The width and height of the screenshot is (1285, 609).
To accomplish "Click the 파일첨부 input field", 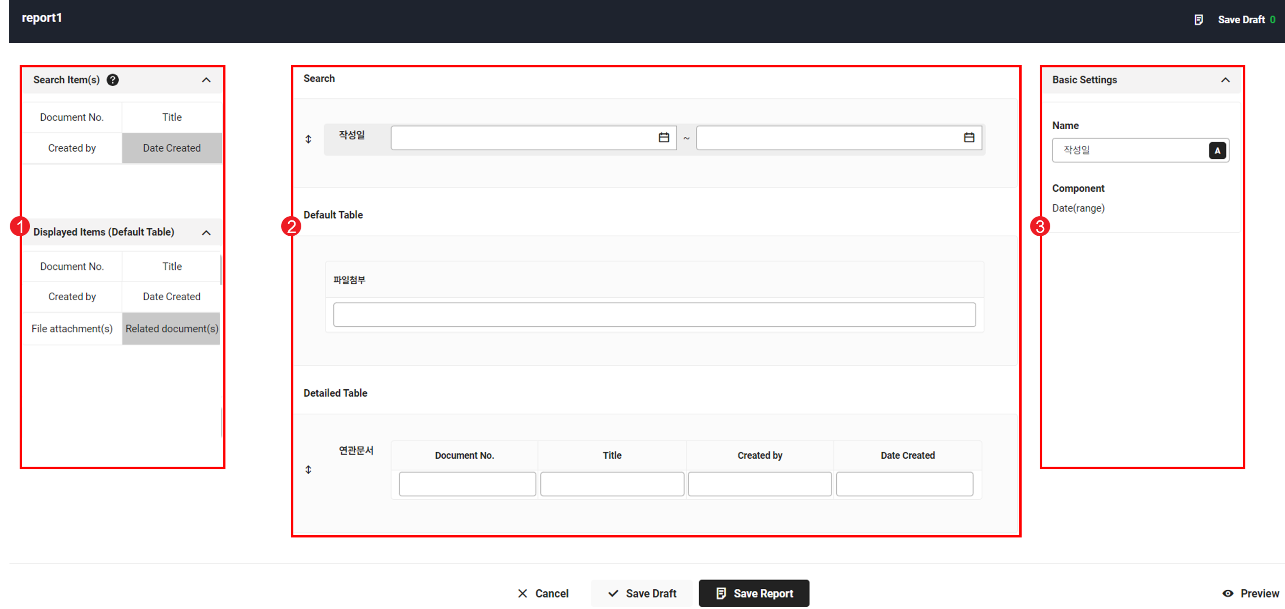I will (654, 314).
